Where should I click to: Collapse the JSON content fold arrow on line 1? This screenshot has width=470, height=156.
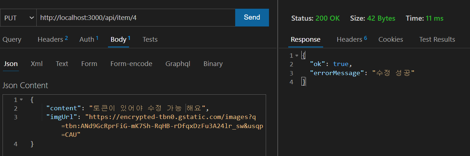click(x=21, y=99)
